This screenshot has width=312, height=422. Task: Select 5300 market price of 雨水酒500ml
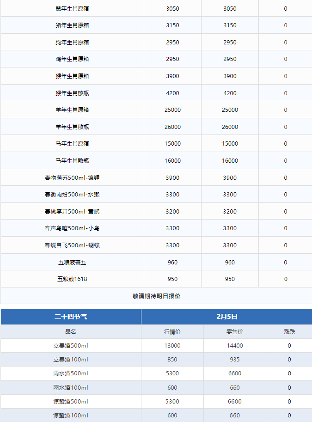point(172,373)
